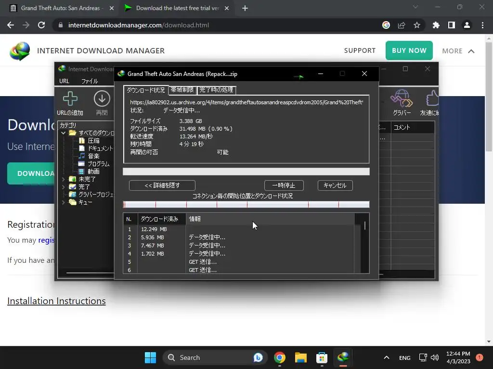Open the URL menu in IDM window
493x369 pixels.
pos(64,81)
